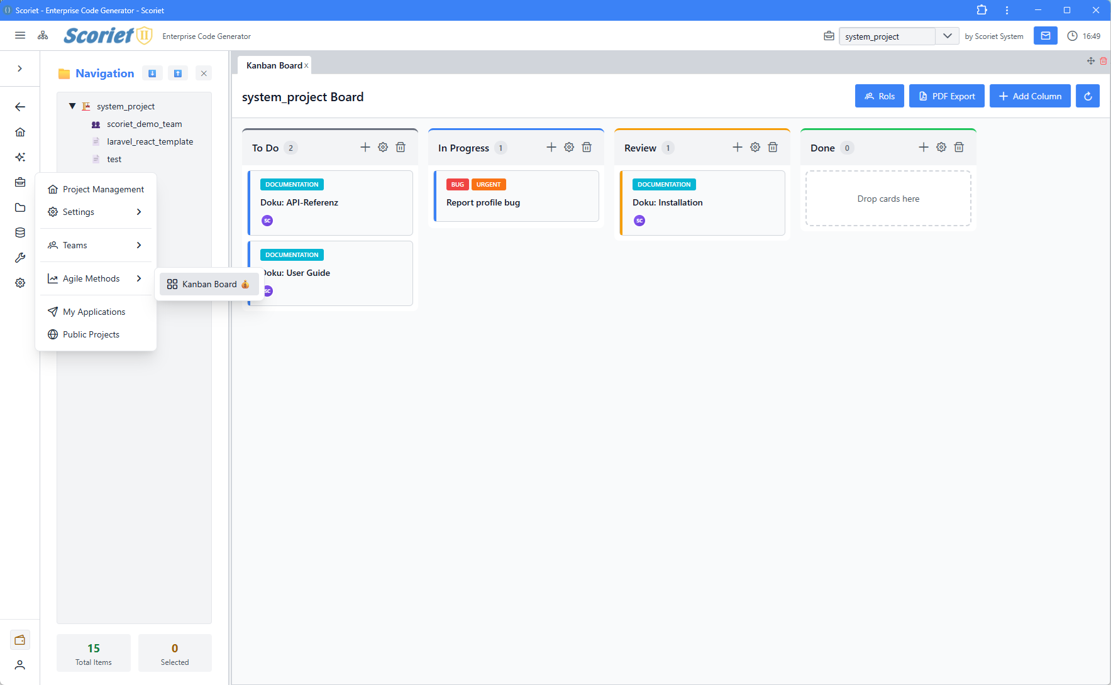Click the hierarchy/sitemap icon beside the menu

[42, 35]
